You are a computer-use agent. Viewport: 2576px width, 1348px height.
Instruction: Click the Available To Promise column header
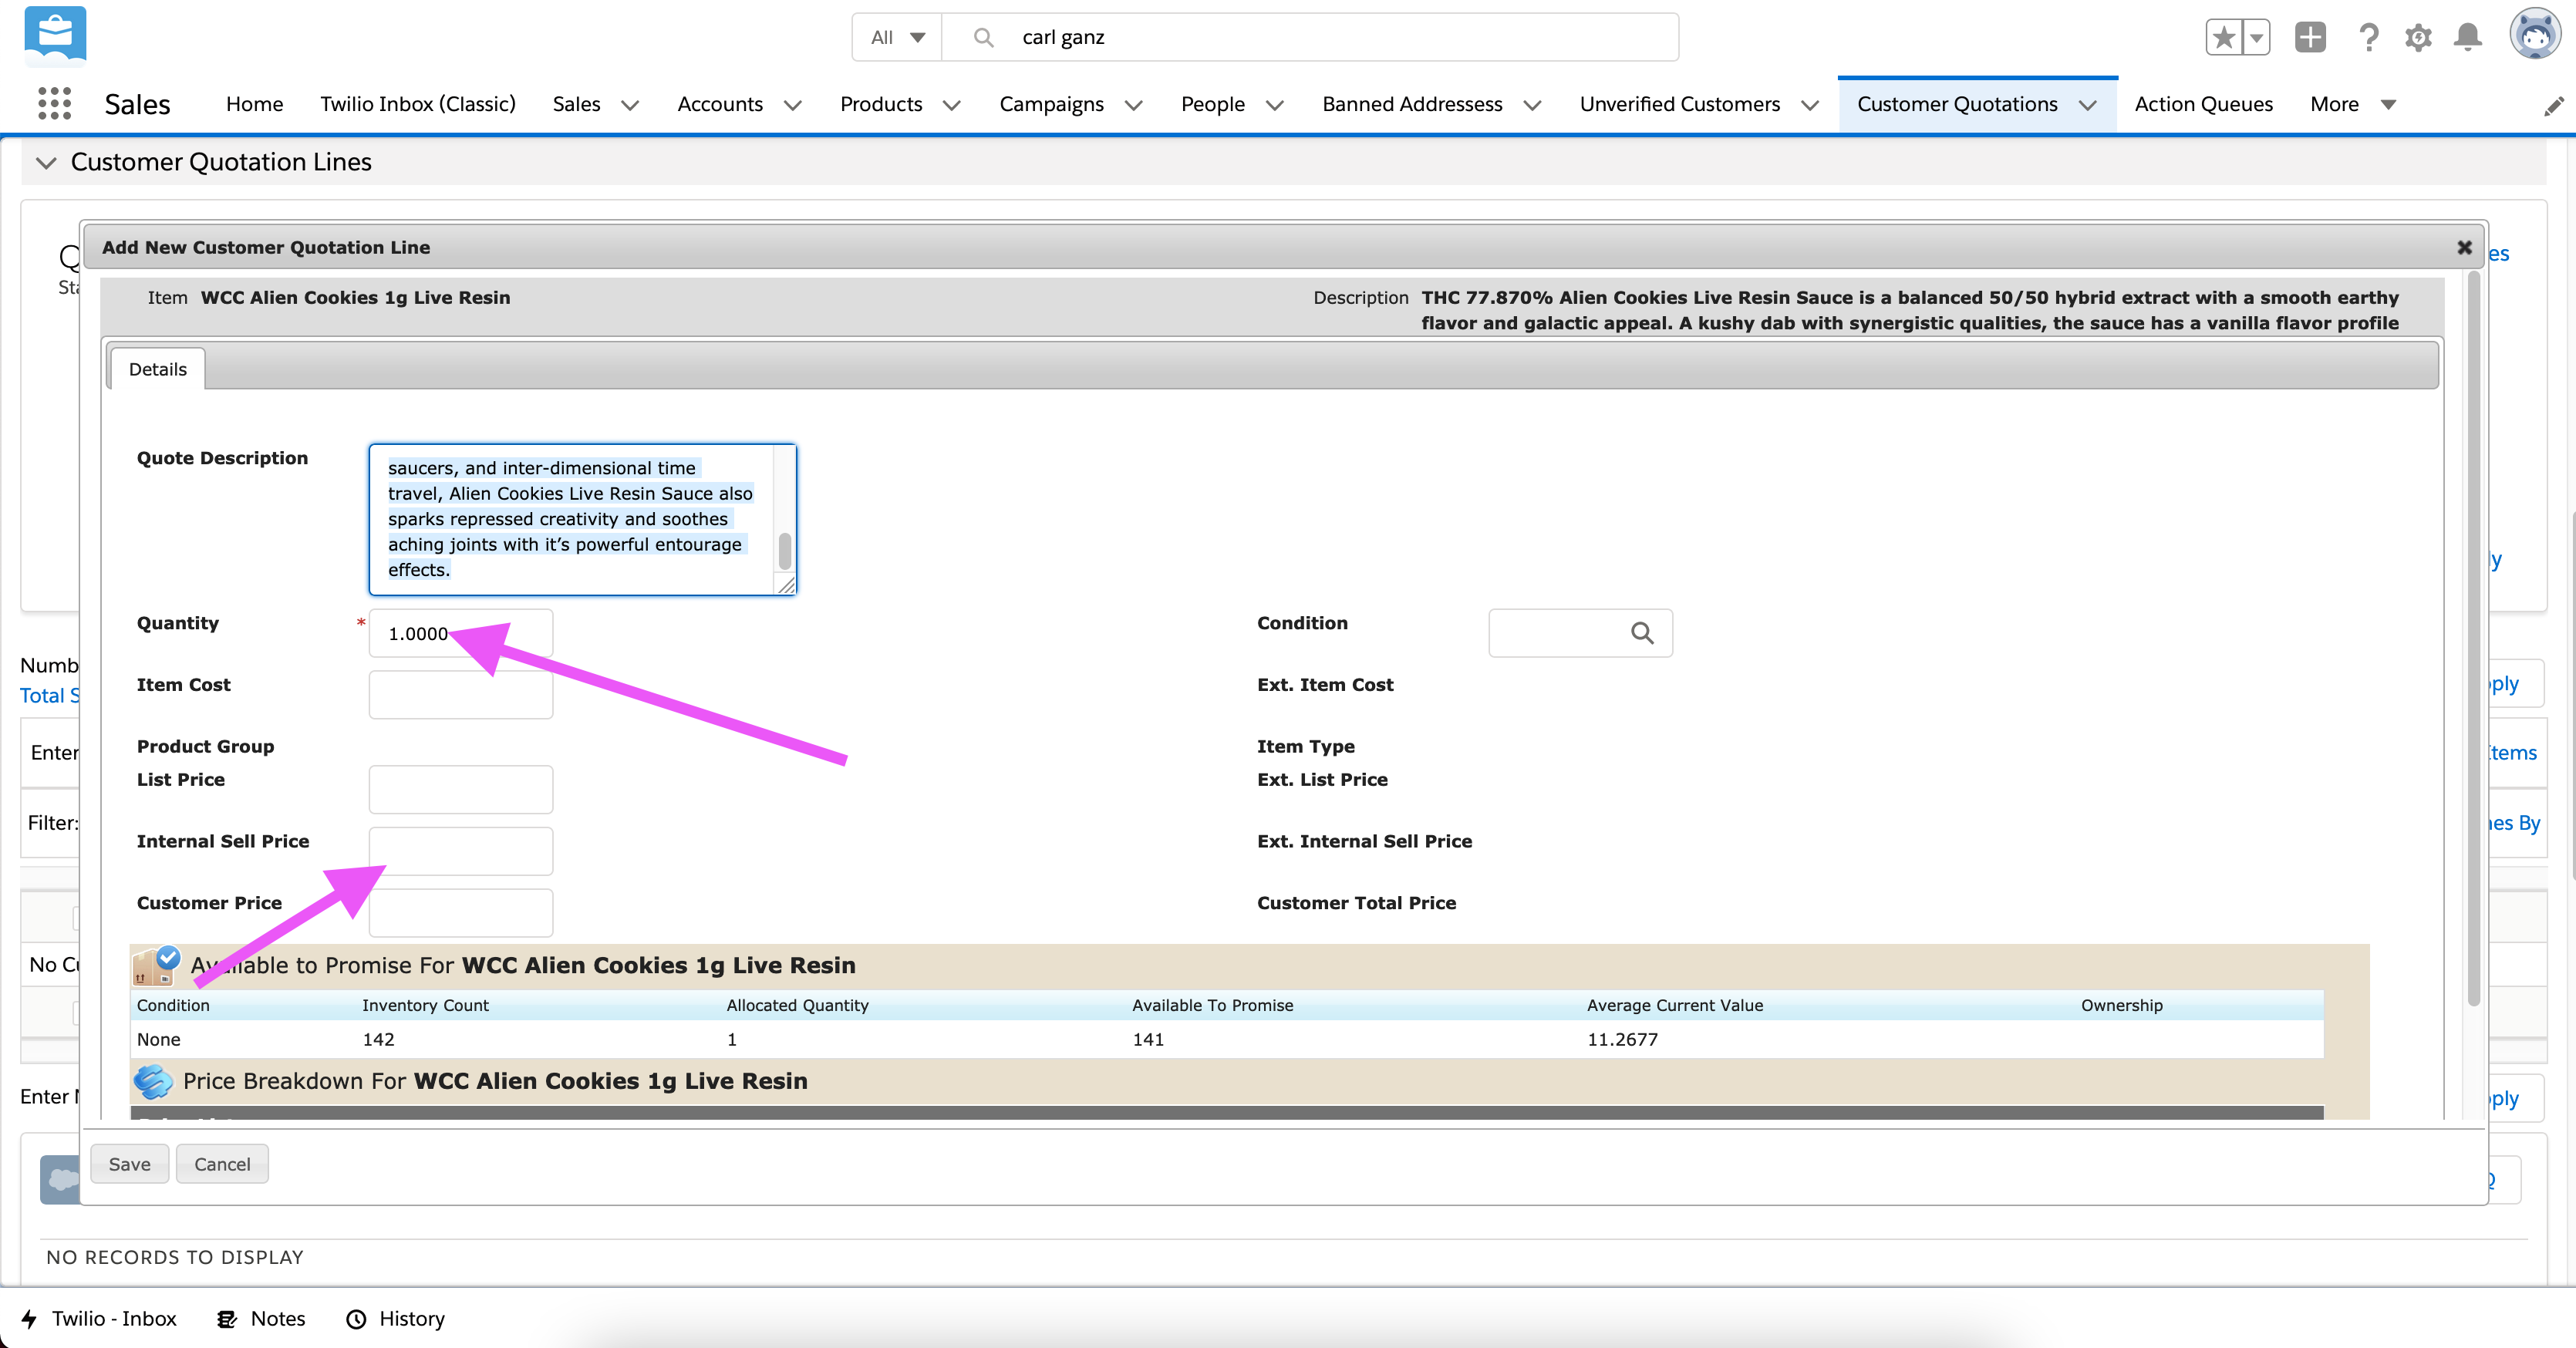pos(1212,1005)
